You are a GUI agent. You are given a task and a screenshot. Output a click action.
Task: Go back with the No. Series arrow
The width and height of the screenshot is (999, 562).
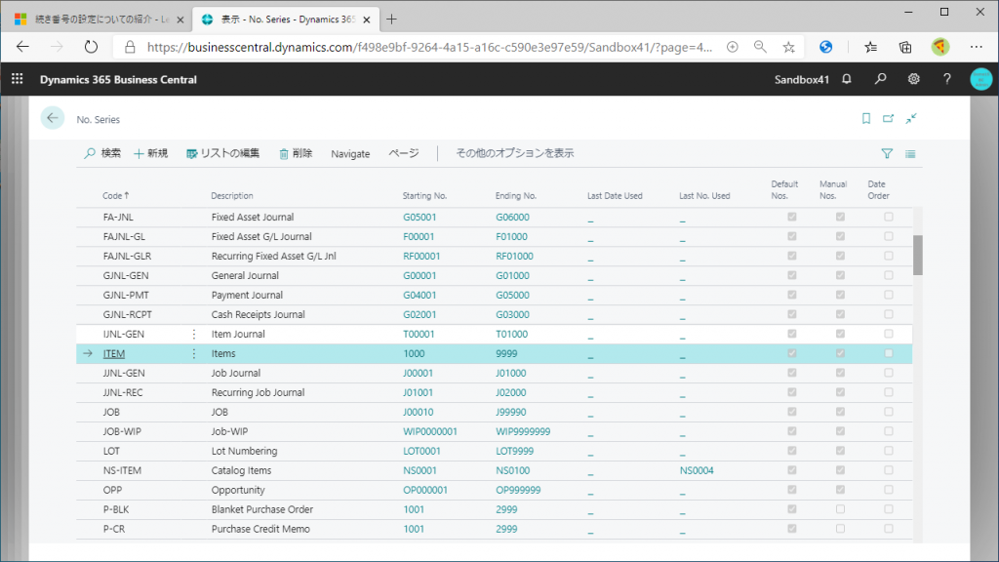point(53,118)
